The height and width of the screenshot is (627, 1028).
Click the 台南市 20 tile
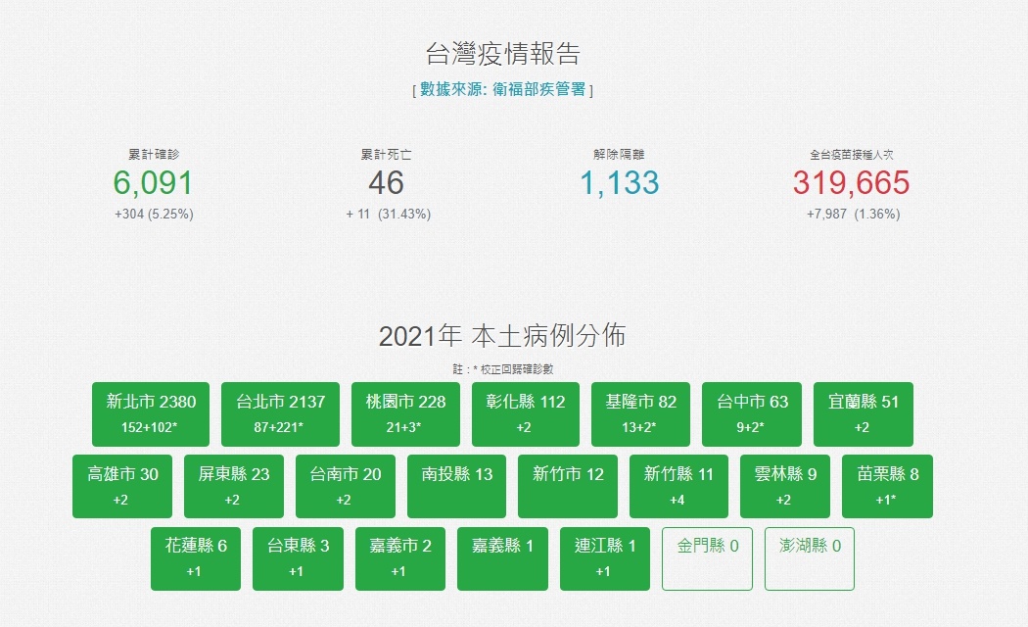[x=346, y=486]
